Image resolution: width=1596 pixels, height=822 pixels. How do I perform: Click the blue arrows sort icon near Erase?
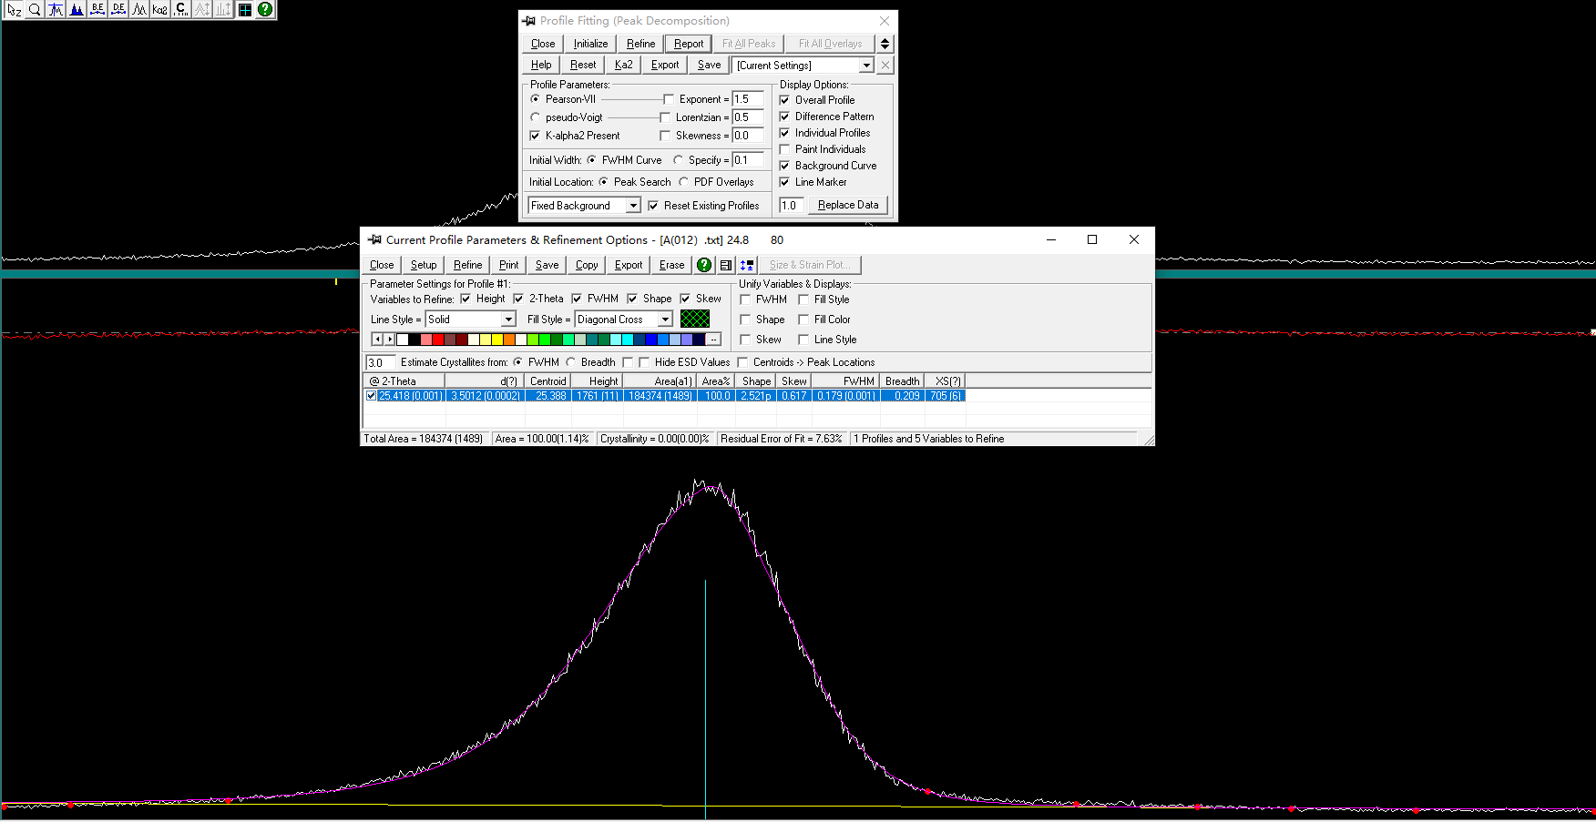[747, 265]
